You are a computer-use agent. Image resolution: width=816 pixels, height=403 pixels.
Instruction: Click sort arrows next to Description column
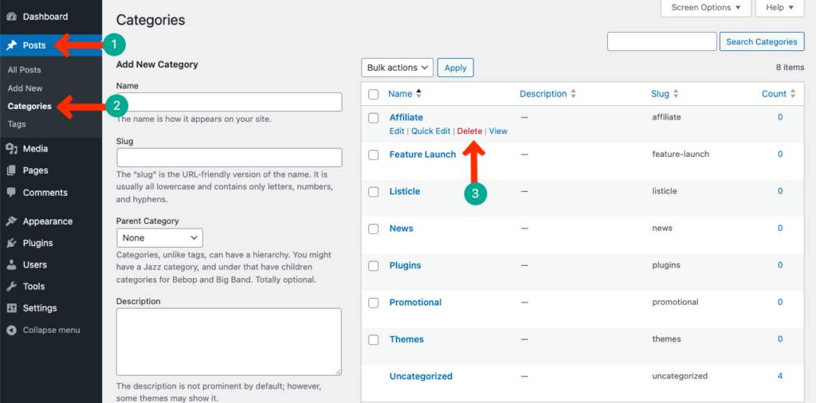(574, 94)
